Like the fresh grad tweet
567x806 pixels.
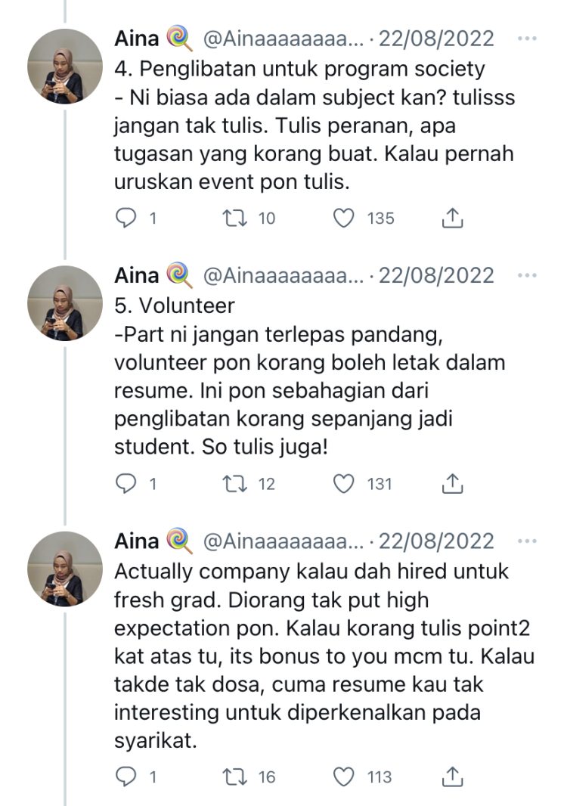(x=344, y=776)
